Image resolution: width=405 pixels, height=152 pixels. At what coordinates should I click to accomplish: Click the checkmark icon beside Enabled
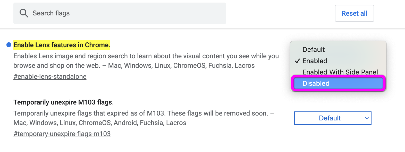297,61
